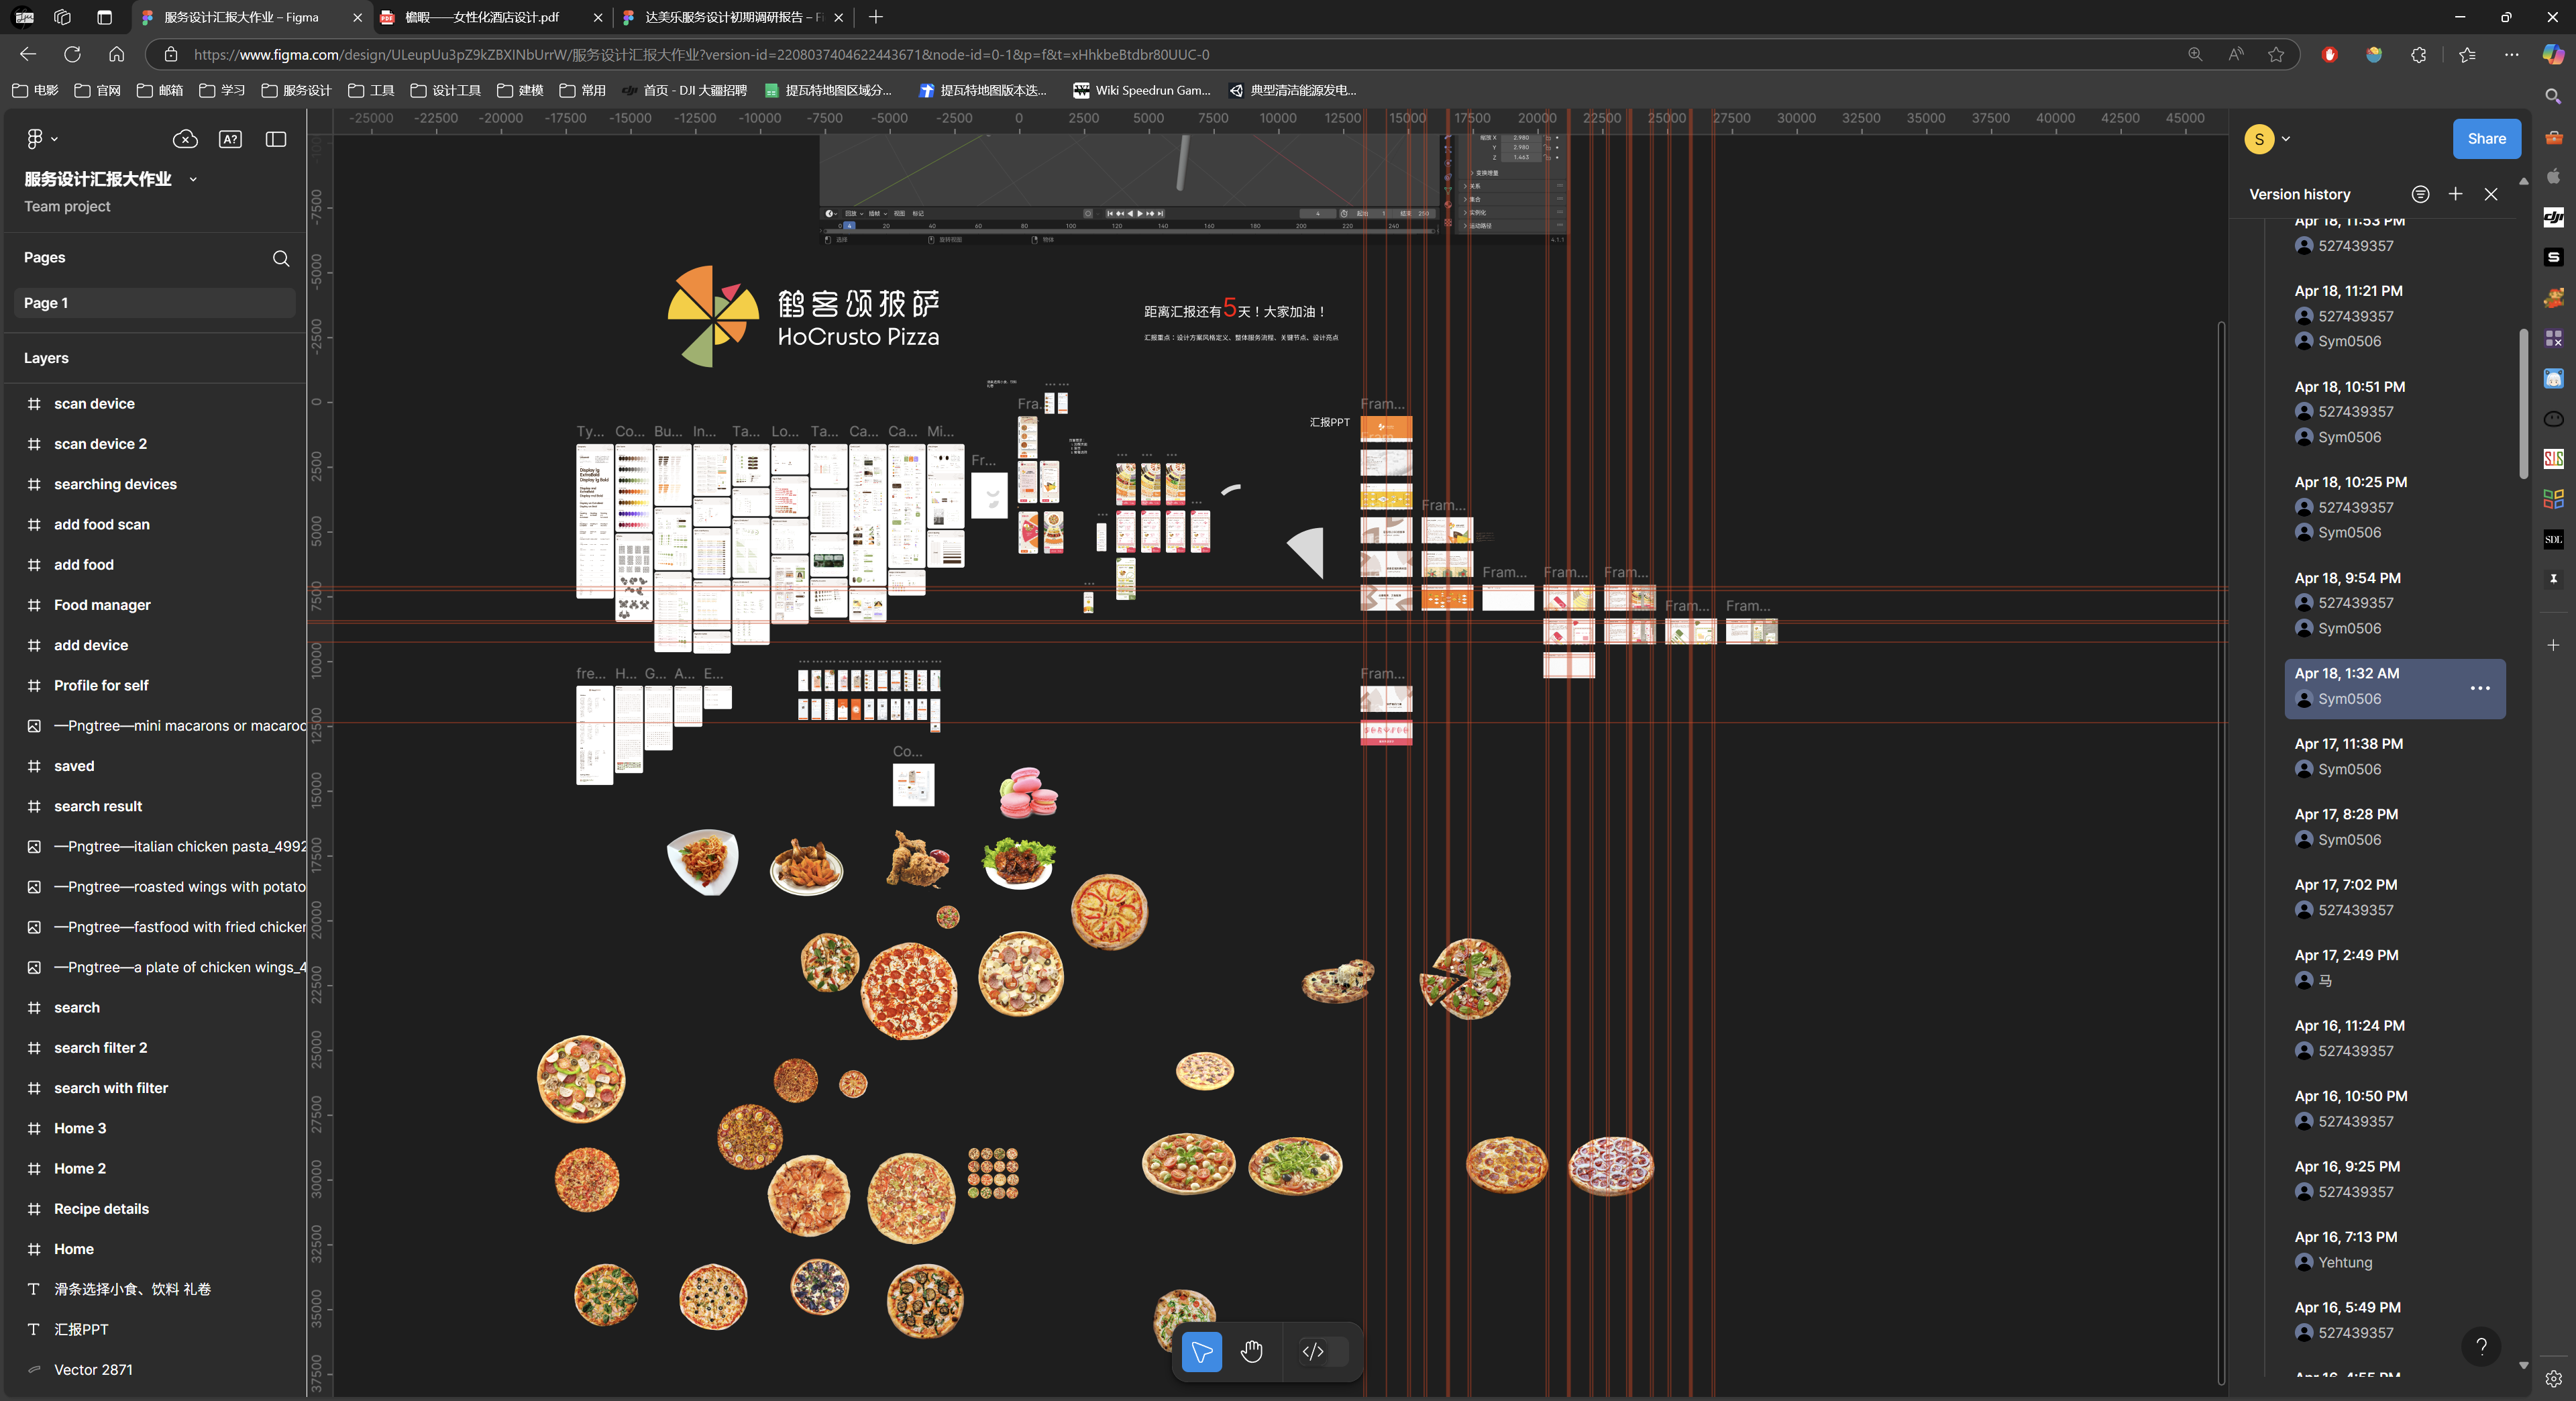Viewport: 2576px width, 1401px height.
Task: Select the Hand tool
Action: (1251, 1352)
